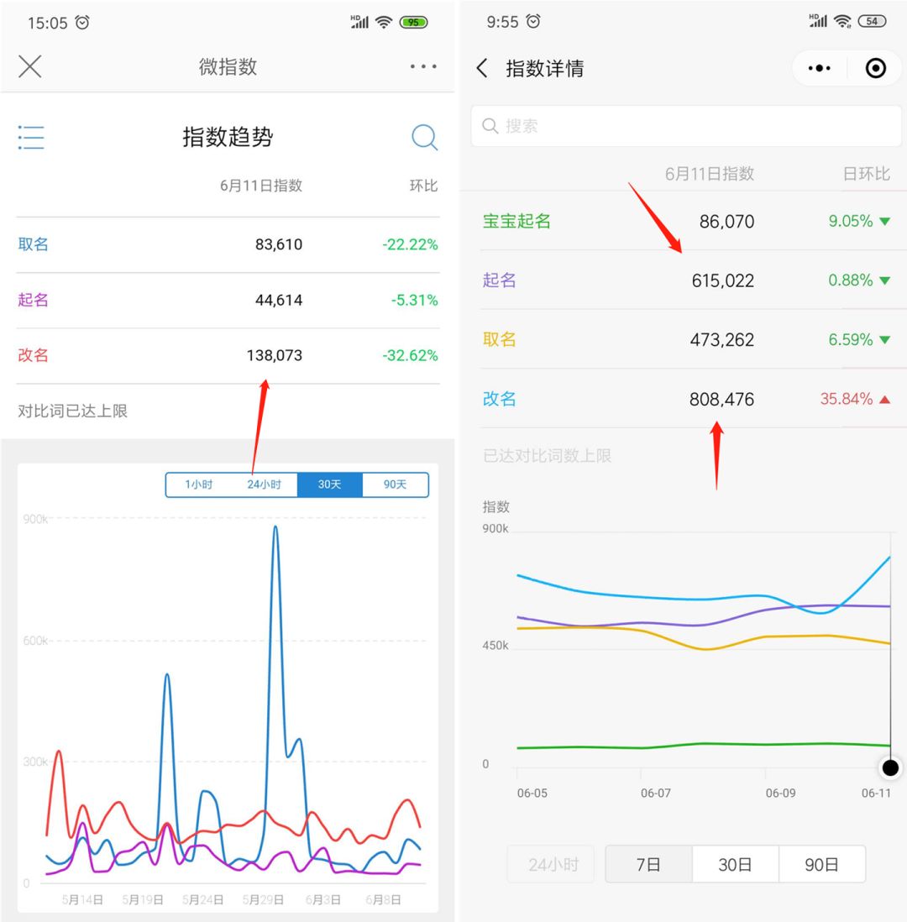Tap the red up triangle beside 35.84%
This screenshot has height=922, width=907.
(884, 399)
